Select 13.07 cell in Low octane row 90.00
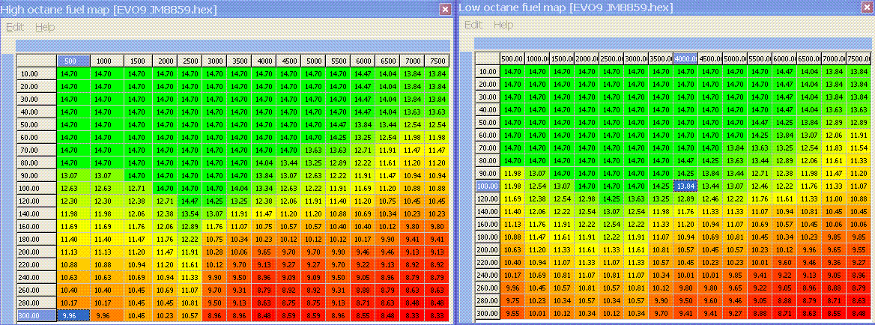Screen dimensions: 875x325 pos(537,173)
